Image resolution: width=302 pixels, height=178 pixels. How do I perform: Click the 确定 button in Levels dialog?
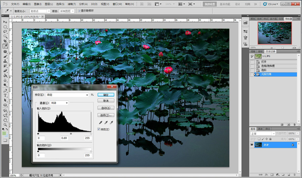[x=106, y=95]
